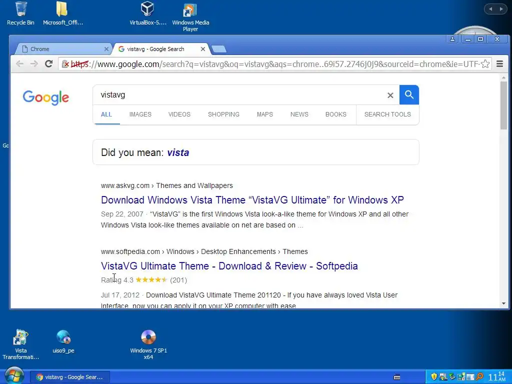
Task: Click the page scrollbar up arrow
Action: pyautogui.click(x=503, y=77)
